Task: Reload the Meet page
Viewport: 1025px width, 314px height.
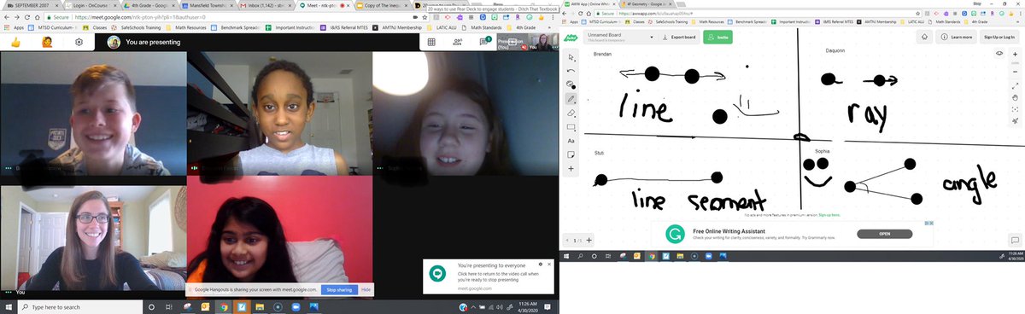Action: tap(27, 17)
